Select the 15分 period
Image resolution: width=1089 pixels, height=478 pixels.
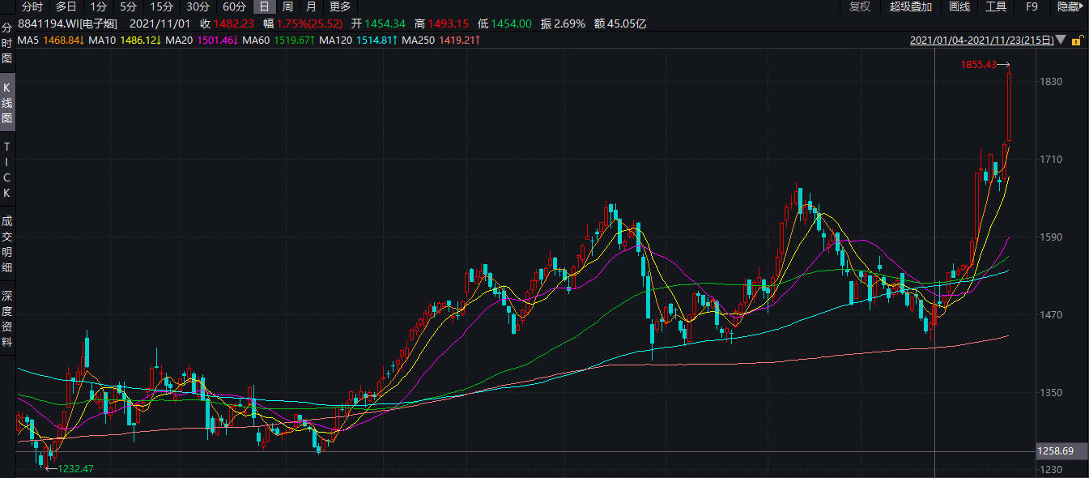162,6
